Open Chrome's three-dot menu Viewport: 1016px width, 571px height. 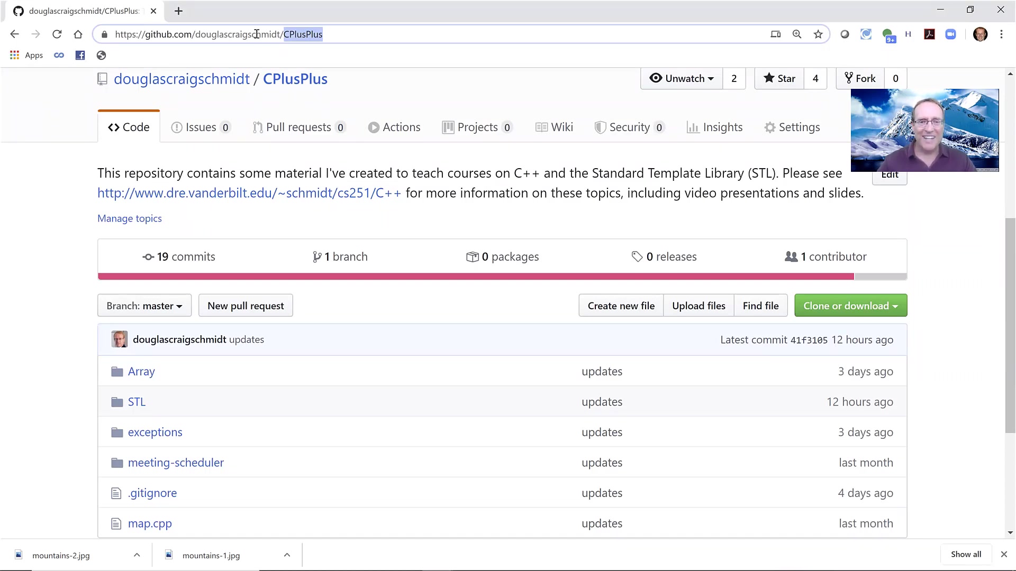point(1001,34)
